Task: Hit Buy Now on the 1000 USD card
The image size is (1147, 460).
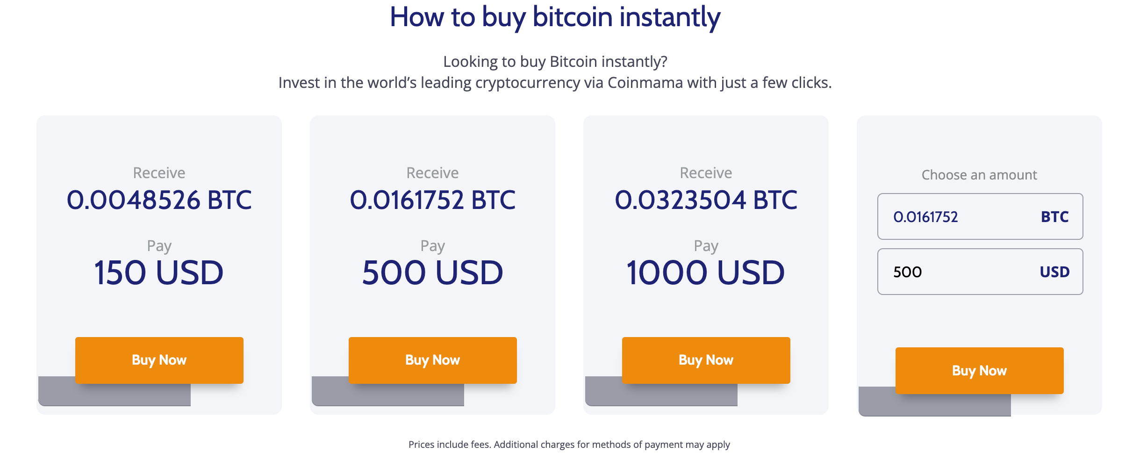Action: click(706, 360)
